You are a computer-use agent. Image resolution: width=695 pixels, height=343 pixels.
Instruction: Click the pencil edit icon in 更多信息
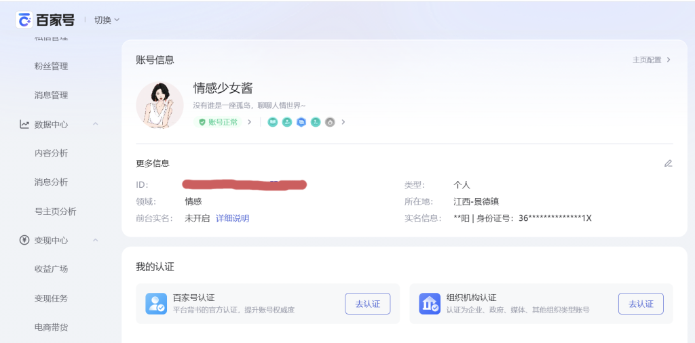coord(668,163)
